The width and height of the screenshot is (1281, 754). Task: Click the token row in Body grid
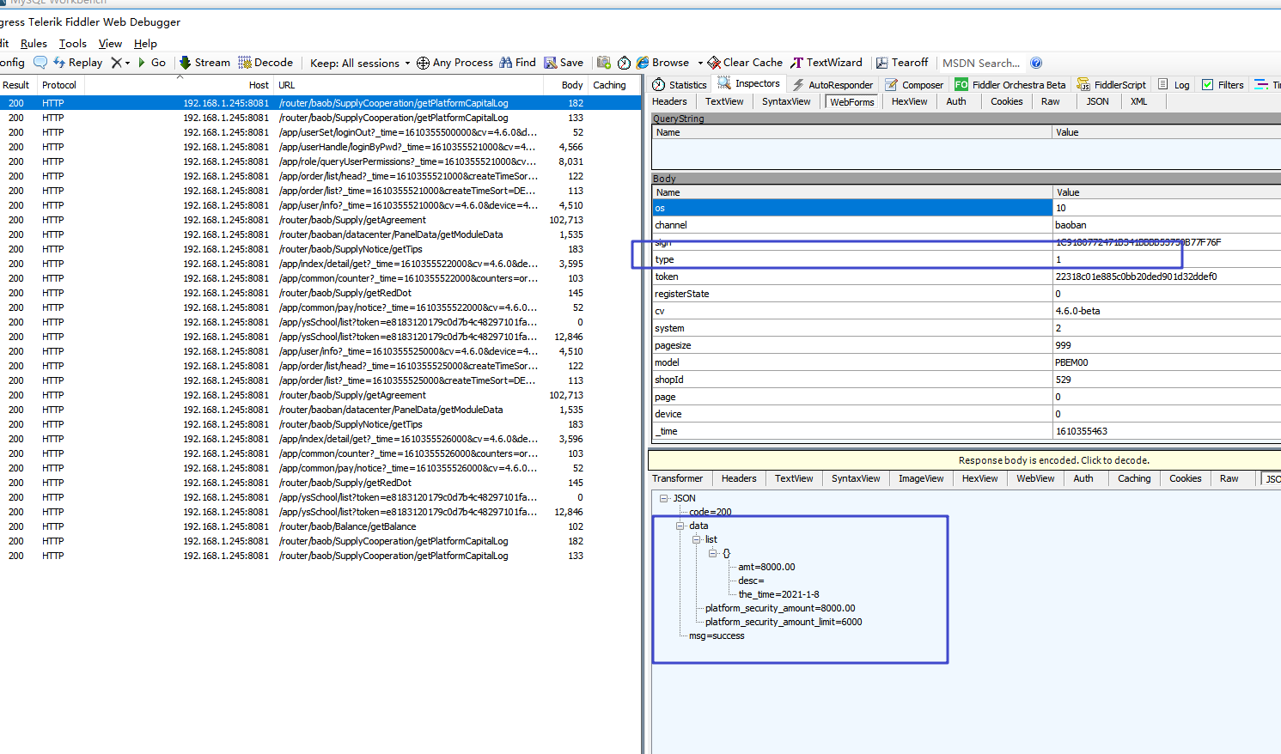(967, 277)
